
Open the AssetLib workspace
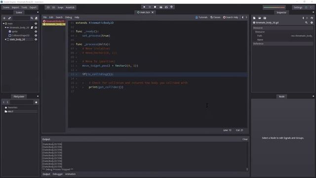point(70,7)
